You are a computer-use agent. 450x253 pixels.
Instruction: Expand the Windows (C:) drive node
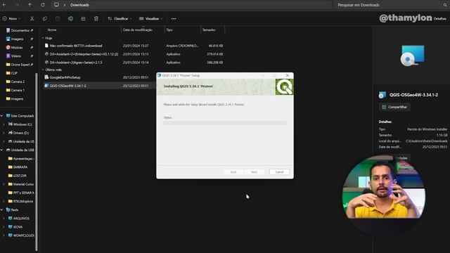tap(4, 124)
